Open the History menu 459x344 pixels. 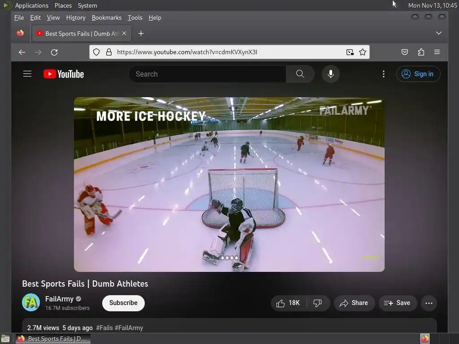pyautogui.click(x=76, y=18)
